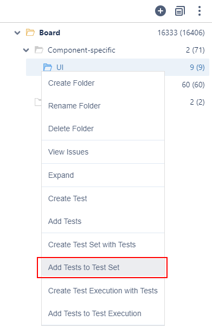Open the stacked pages list icon

coord(180,11)
